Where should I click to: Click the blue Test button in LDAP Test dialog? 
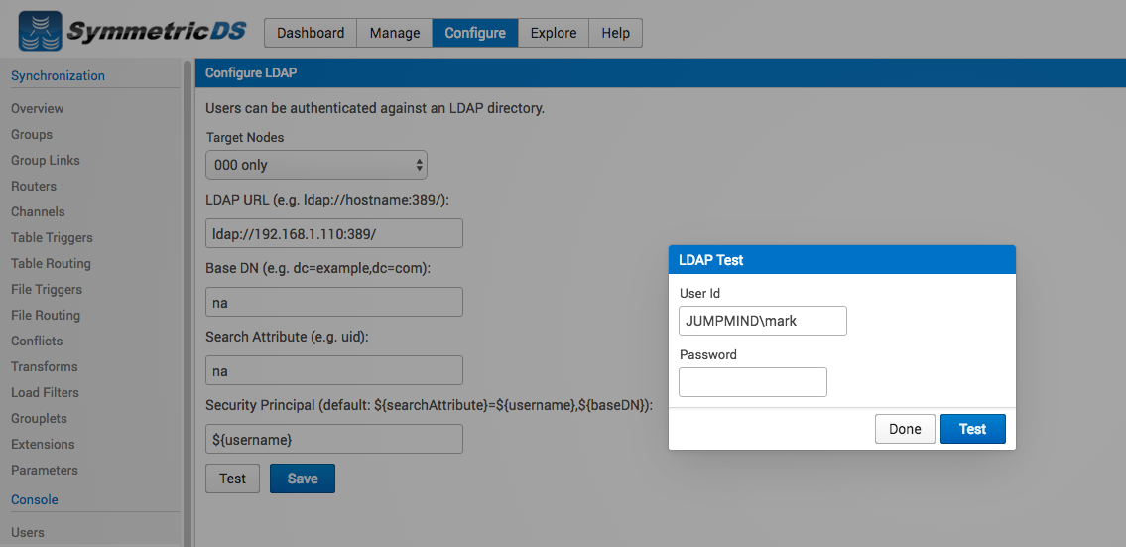pyautogui.click(x=973, y=429)
